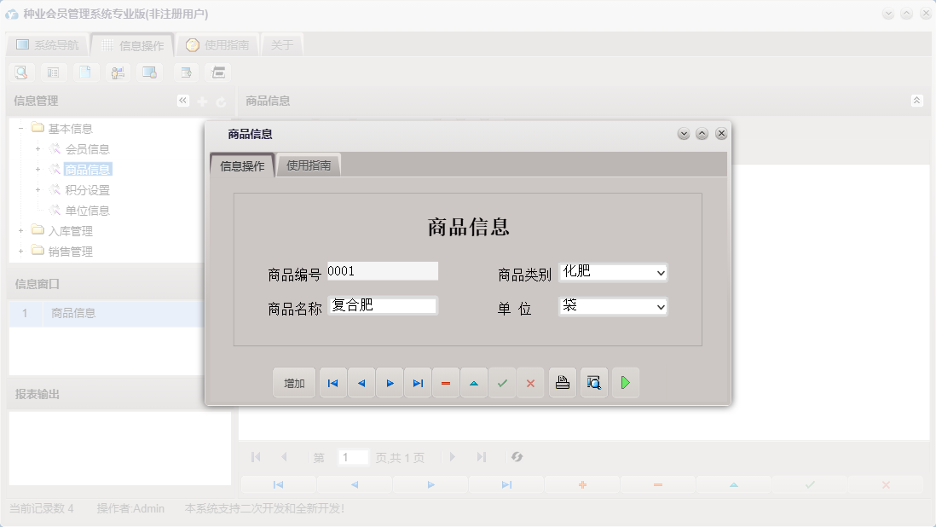Click the user settings toolbar icon
Screen dimensions: 936x527
118,72
